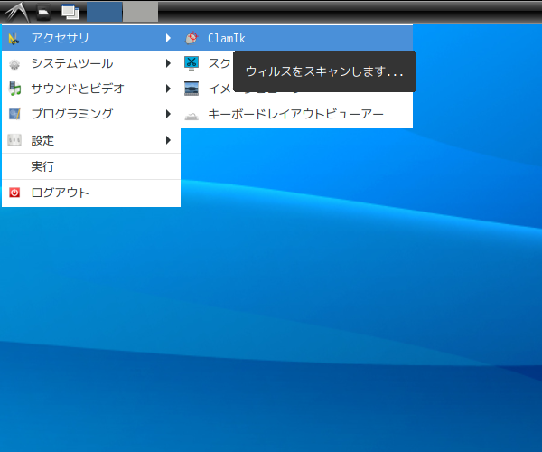Viewport: 542px width, 452px height.
Task: Open the サウンドとビデオ menu category
Action: pos(91,89)
